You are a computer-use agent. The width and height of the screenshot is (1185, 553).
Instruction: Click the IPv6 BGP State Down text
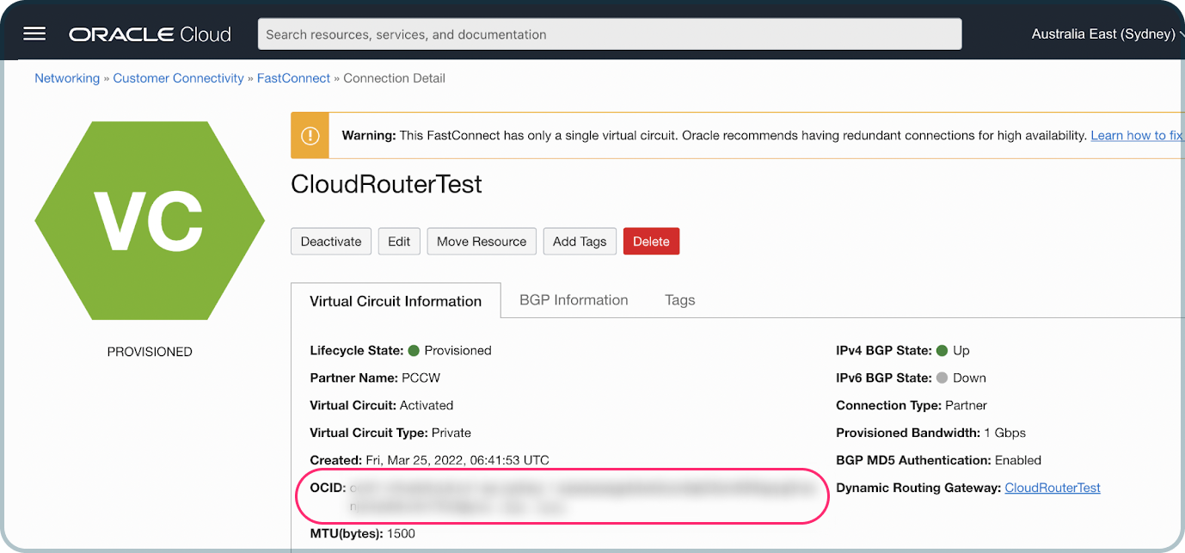969,378
